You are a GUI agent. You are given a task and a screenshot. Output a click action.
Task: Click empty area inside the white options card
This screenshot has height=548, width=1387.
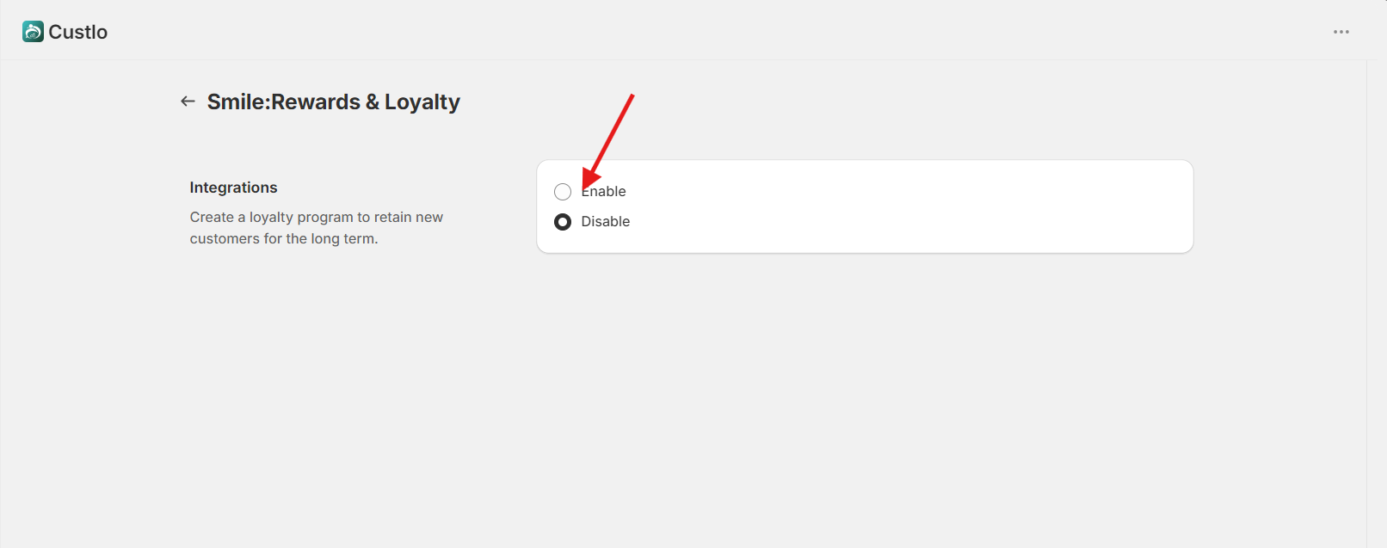pyautogui.click(x=903, y=206)
